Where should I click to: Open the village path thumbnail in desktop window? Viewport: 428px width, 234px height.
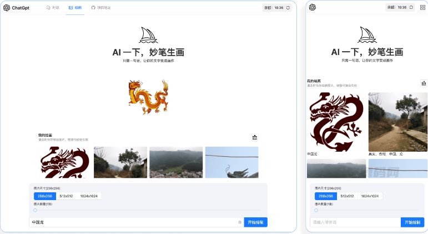point(120,162)
